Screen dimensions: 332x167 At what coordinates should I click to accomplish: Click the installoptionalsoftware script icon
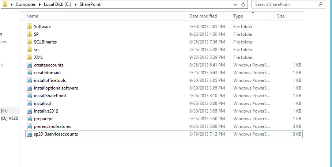(x=30, y=88)
